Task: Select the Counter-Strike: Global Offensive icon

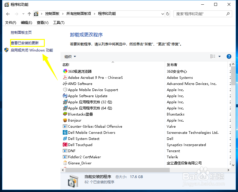Action: click(x=65, y=126)
